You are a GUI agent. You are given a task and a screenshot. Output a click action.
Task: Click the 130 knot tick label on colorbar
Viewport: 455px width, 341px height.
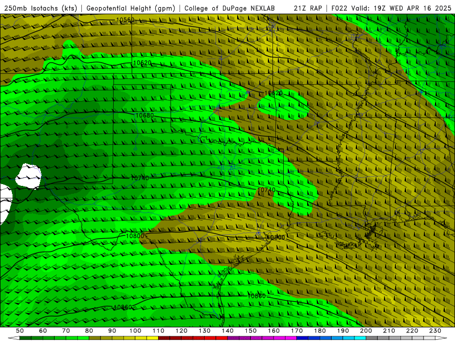[205, 331]
